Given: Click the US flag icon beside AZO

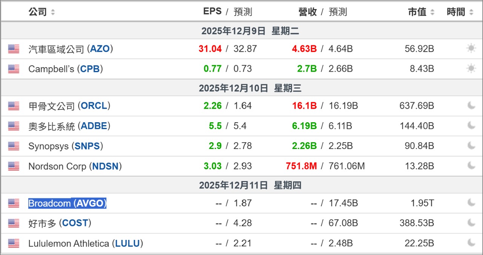Looking at the screenshot, I should [x=14, y=49].
